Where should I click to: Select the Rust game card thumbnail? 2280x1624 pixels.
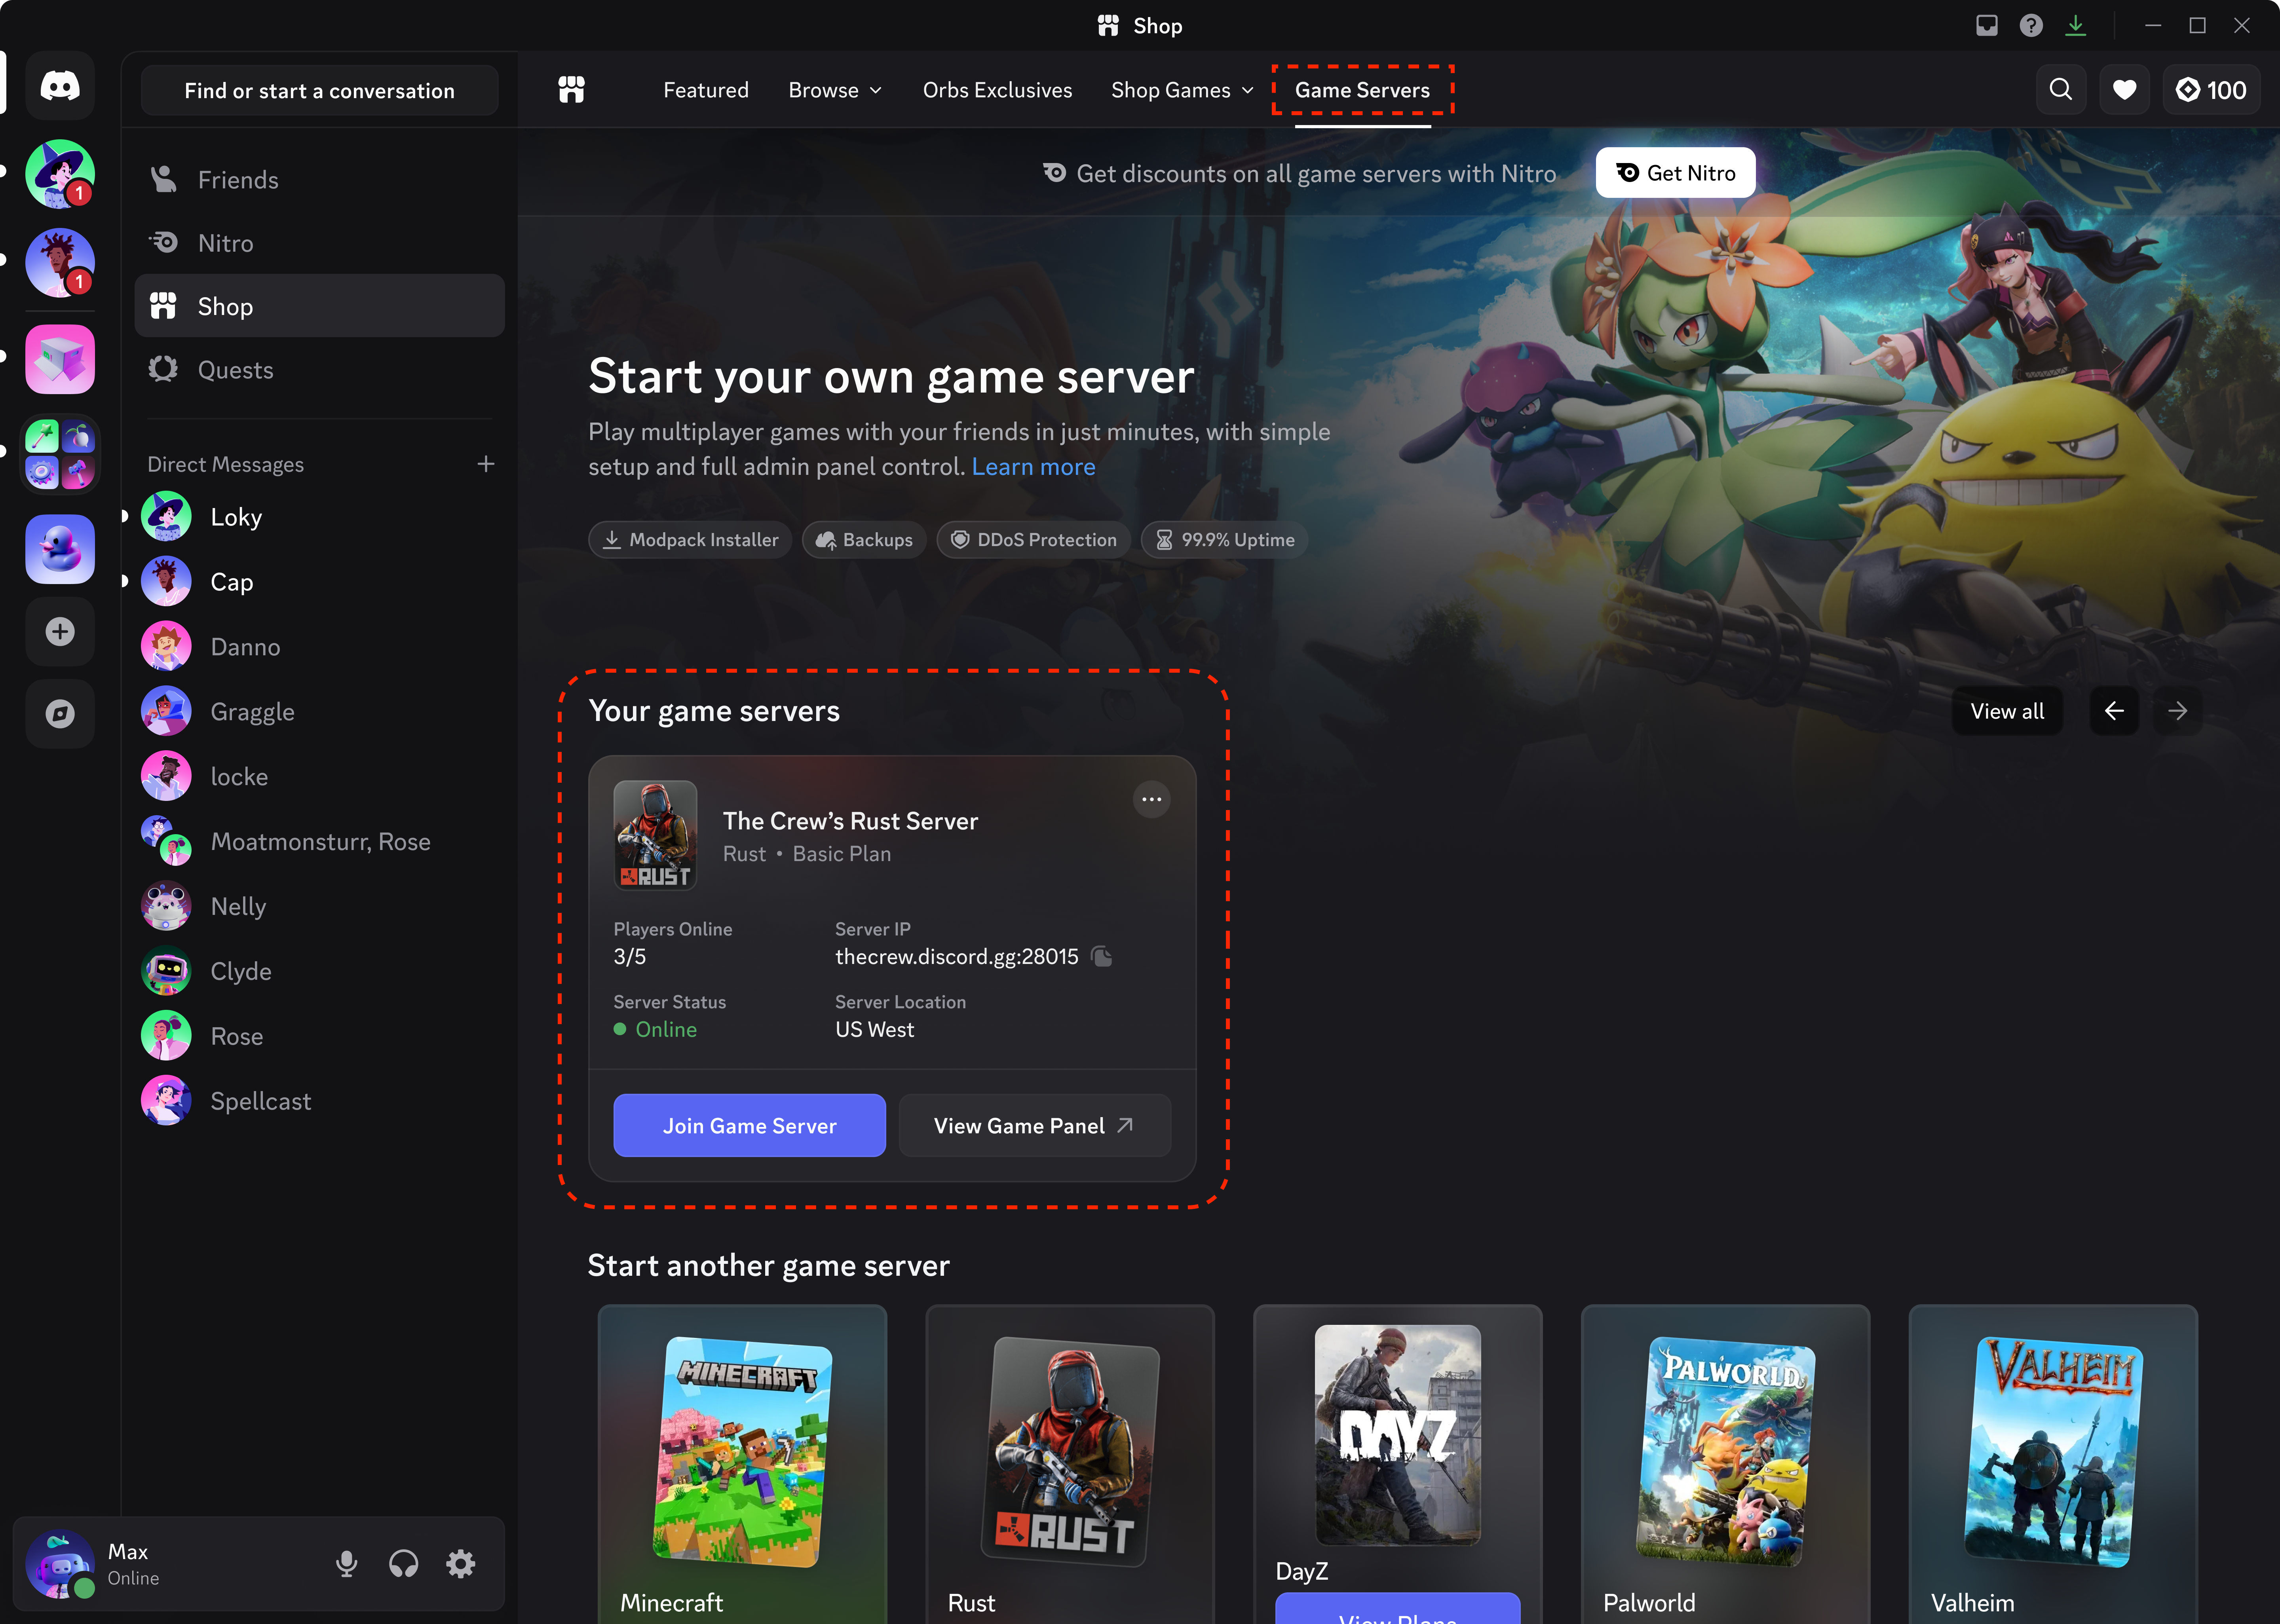coord(1070,1452)
